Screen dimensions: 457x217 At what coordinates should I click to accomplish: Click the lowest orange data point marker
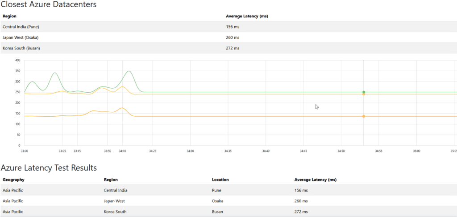(364, 116)
